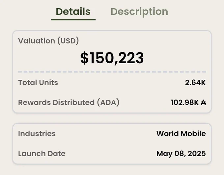Click the Valuation (USD) label
224x175 pixels.
(x=48, y=41)
